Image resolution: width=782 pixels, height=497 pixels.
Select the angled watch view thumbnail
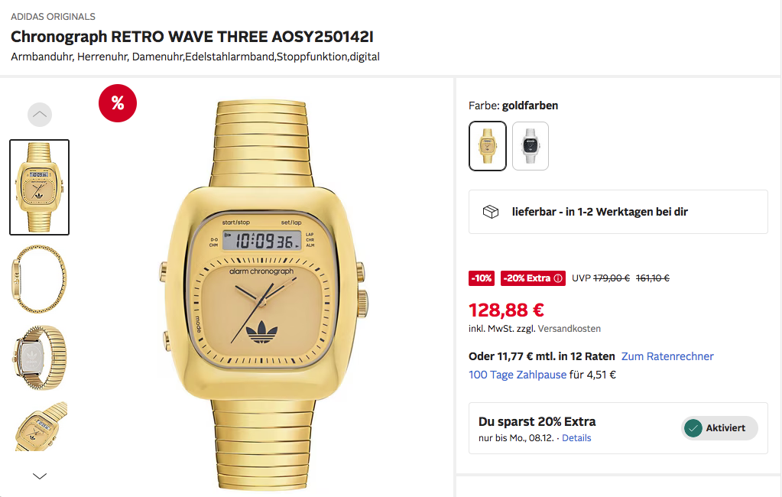point(40,426)
